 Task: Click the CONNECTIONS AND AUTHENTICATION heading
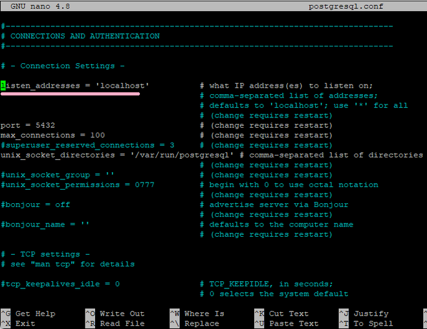[x=85, y=36]
